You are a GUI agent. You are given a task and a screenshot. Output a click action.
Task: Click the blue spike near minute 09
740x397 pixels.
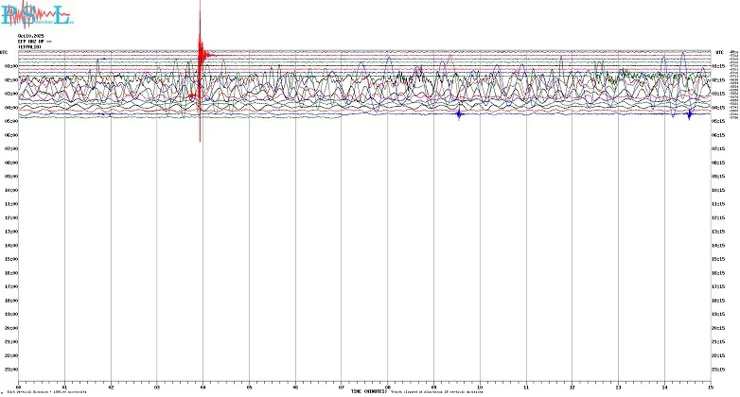459,113
